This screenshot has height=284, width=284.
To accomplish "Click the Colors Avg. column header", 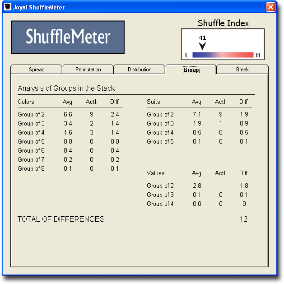I will point(68,102).
